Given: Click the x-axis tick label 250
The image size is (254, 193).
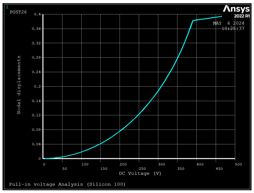Looking at the screenshot, I should point(142,169).
